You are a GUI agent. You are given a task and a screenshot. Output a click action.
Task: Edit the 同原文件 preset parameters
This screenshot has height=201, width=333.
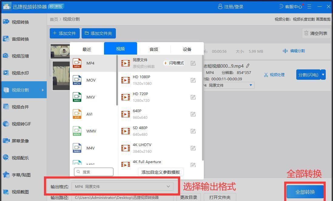(193, 63)
